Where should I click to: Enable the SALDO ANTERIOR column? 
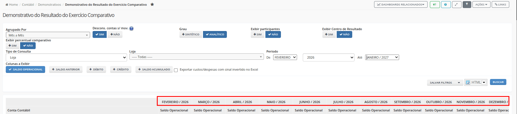click(x=66, y=69)
